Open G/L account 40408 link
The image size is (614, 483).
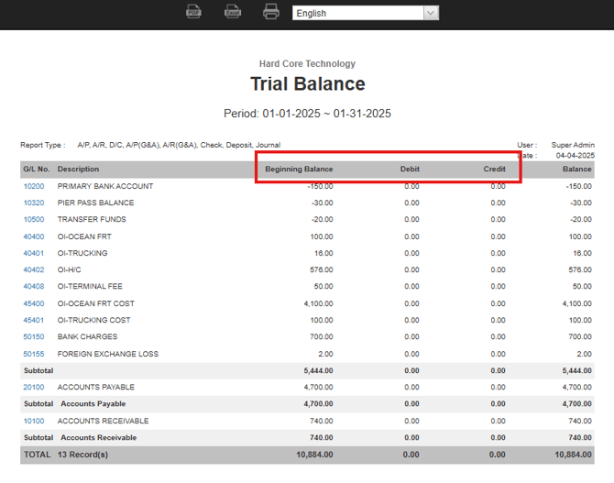[34, 286]
